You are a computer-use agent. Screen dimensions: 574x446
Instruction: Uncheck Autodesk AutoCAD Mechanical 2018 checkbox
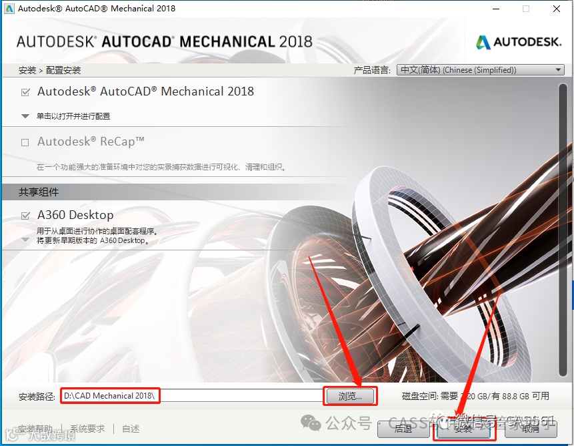25,92
